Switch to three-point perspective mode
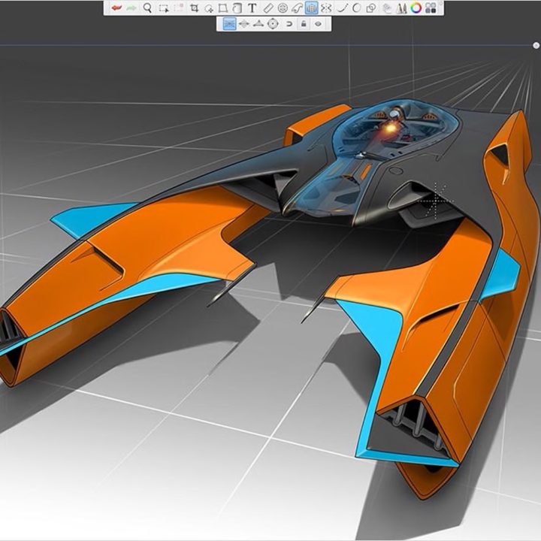541x541 pixels. 258,24
